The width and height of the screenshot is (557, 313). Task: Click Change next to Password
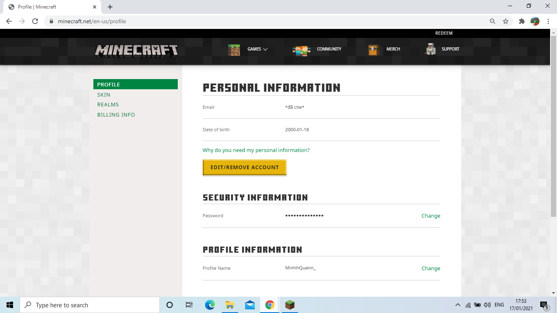[431, 216]
